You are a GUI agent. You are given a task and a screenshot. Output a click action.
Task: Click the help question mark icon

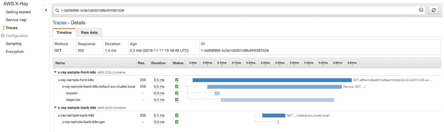click(421, 10)
